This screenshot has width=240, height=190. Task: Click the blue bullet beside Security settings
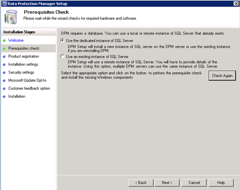pos(4,72)
